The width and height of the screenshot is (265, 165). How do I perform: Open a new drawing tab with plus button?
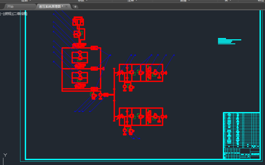point(75,7)
